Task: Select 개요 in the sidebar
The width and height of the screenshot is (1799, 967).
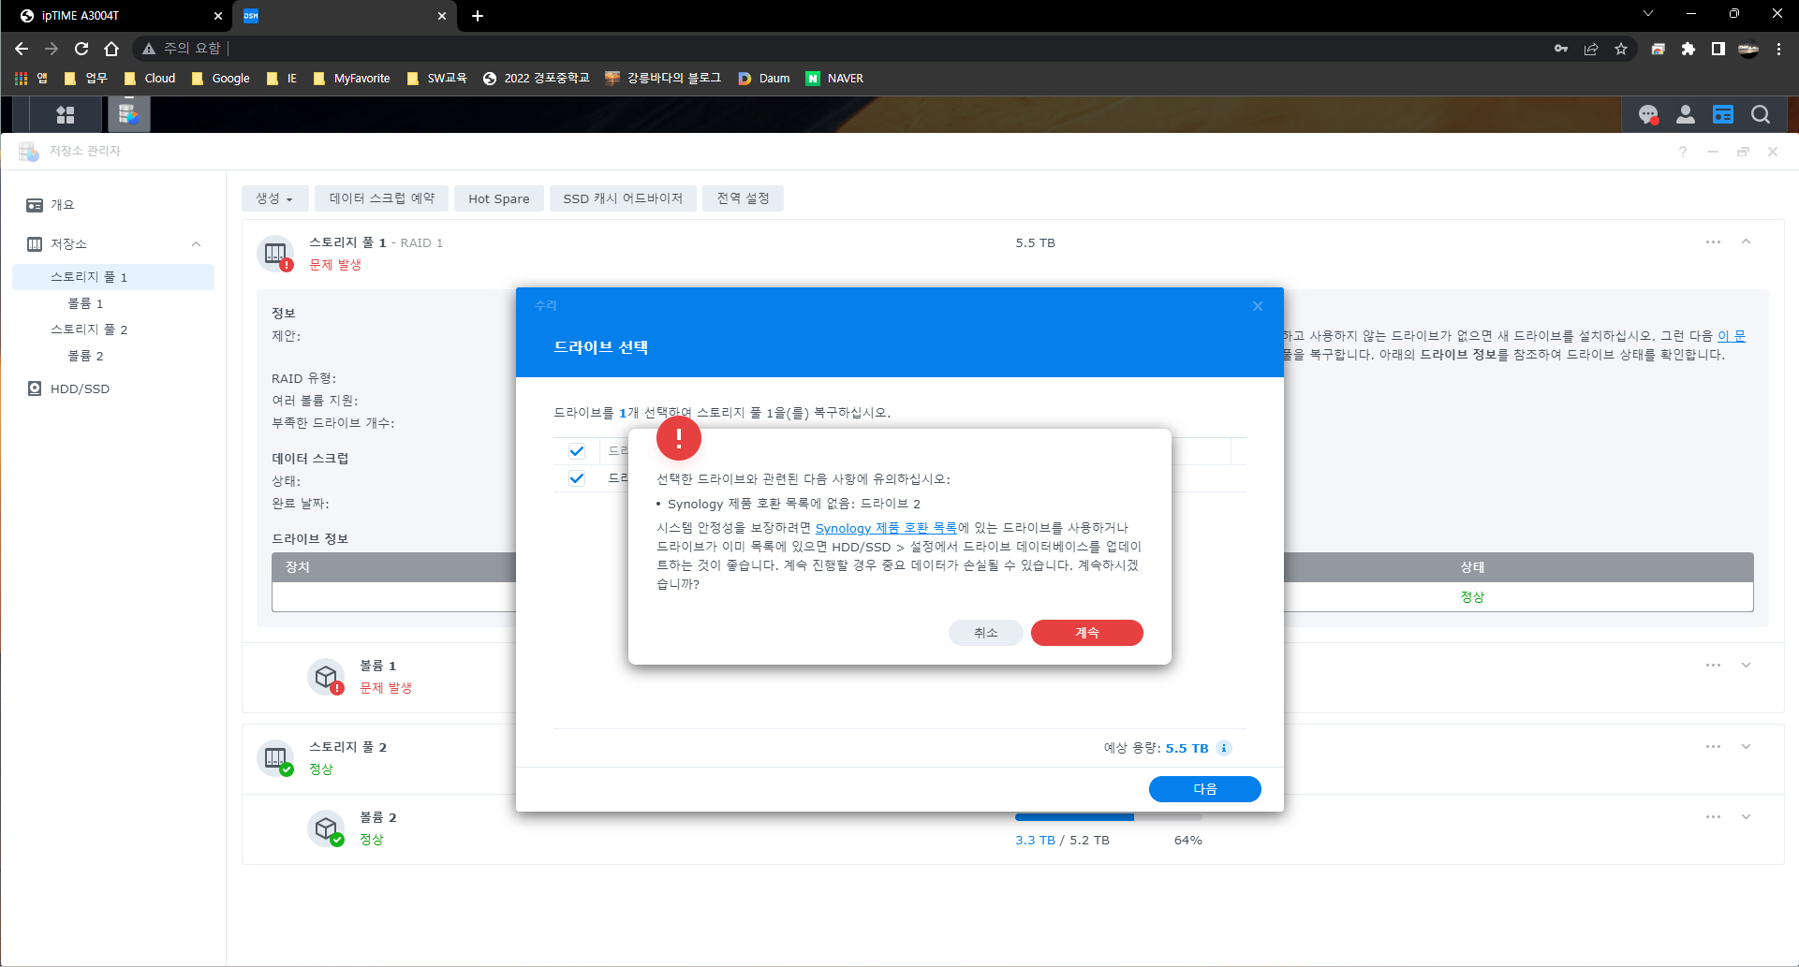Action: [x=62, y=205]
